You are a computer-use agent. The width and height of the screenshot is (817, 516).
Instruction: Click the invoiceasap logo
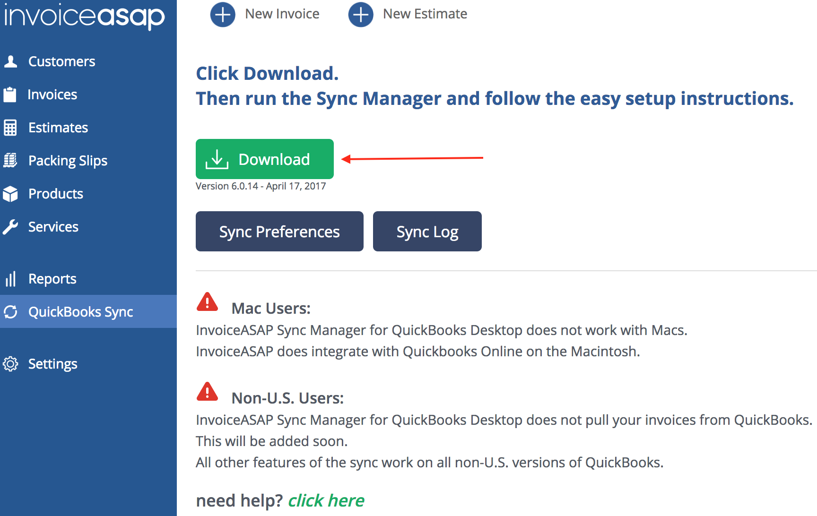84,16
